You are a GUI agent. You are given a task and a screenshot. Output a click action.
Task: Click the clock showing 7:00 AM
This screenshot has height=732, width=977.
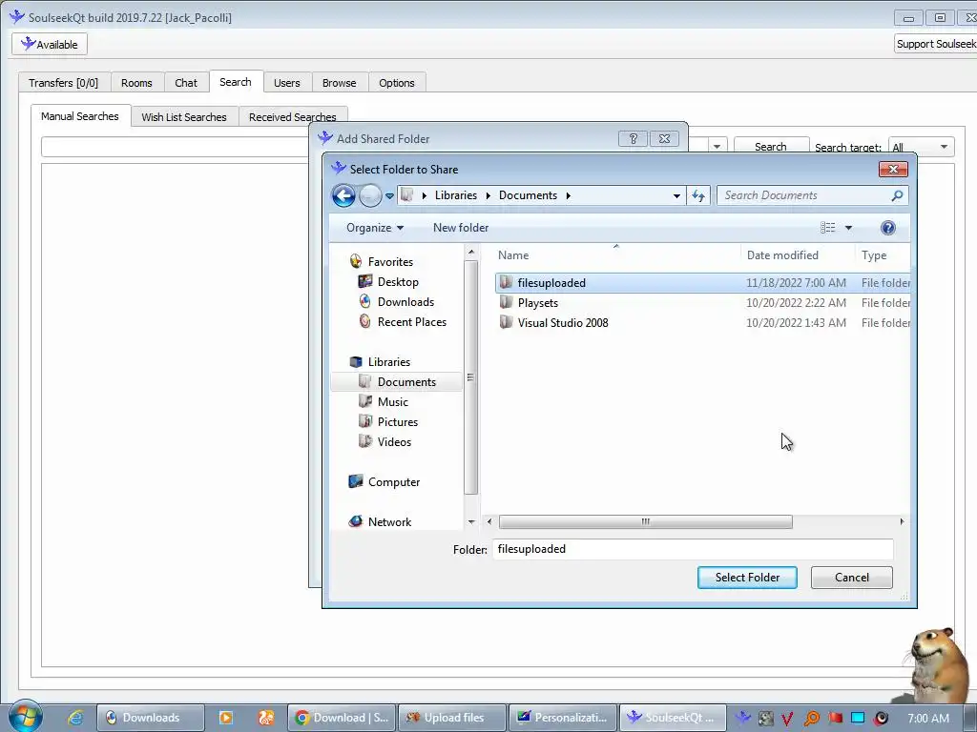(x=927, y=719)
